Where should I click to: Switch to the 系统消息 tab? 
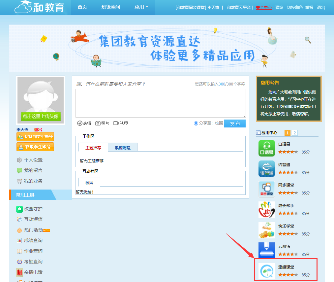122,148
